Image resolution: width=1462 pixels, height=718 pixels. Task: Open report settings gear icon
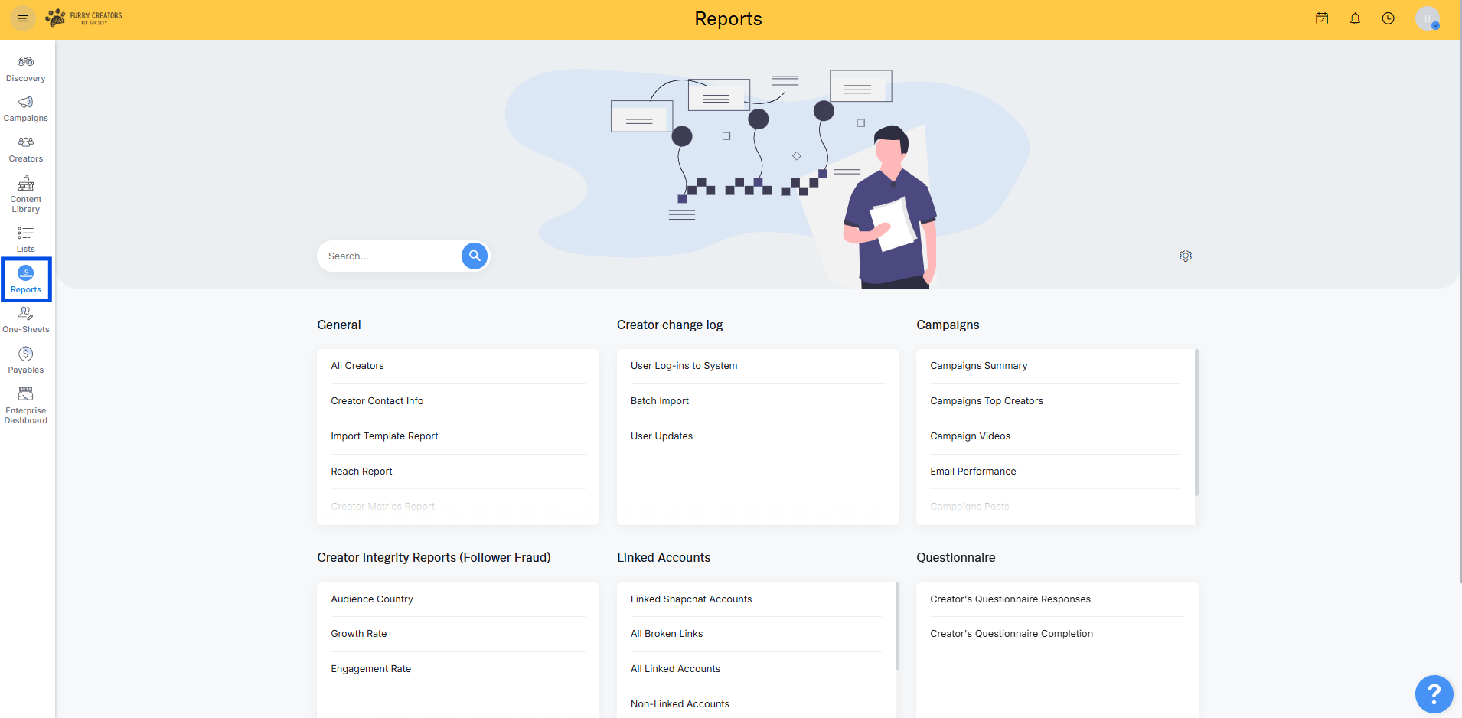[1185, 256]
